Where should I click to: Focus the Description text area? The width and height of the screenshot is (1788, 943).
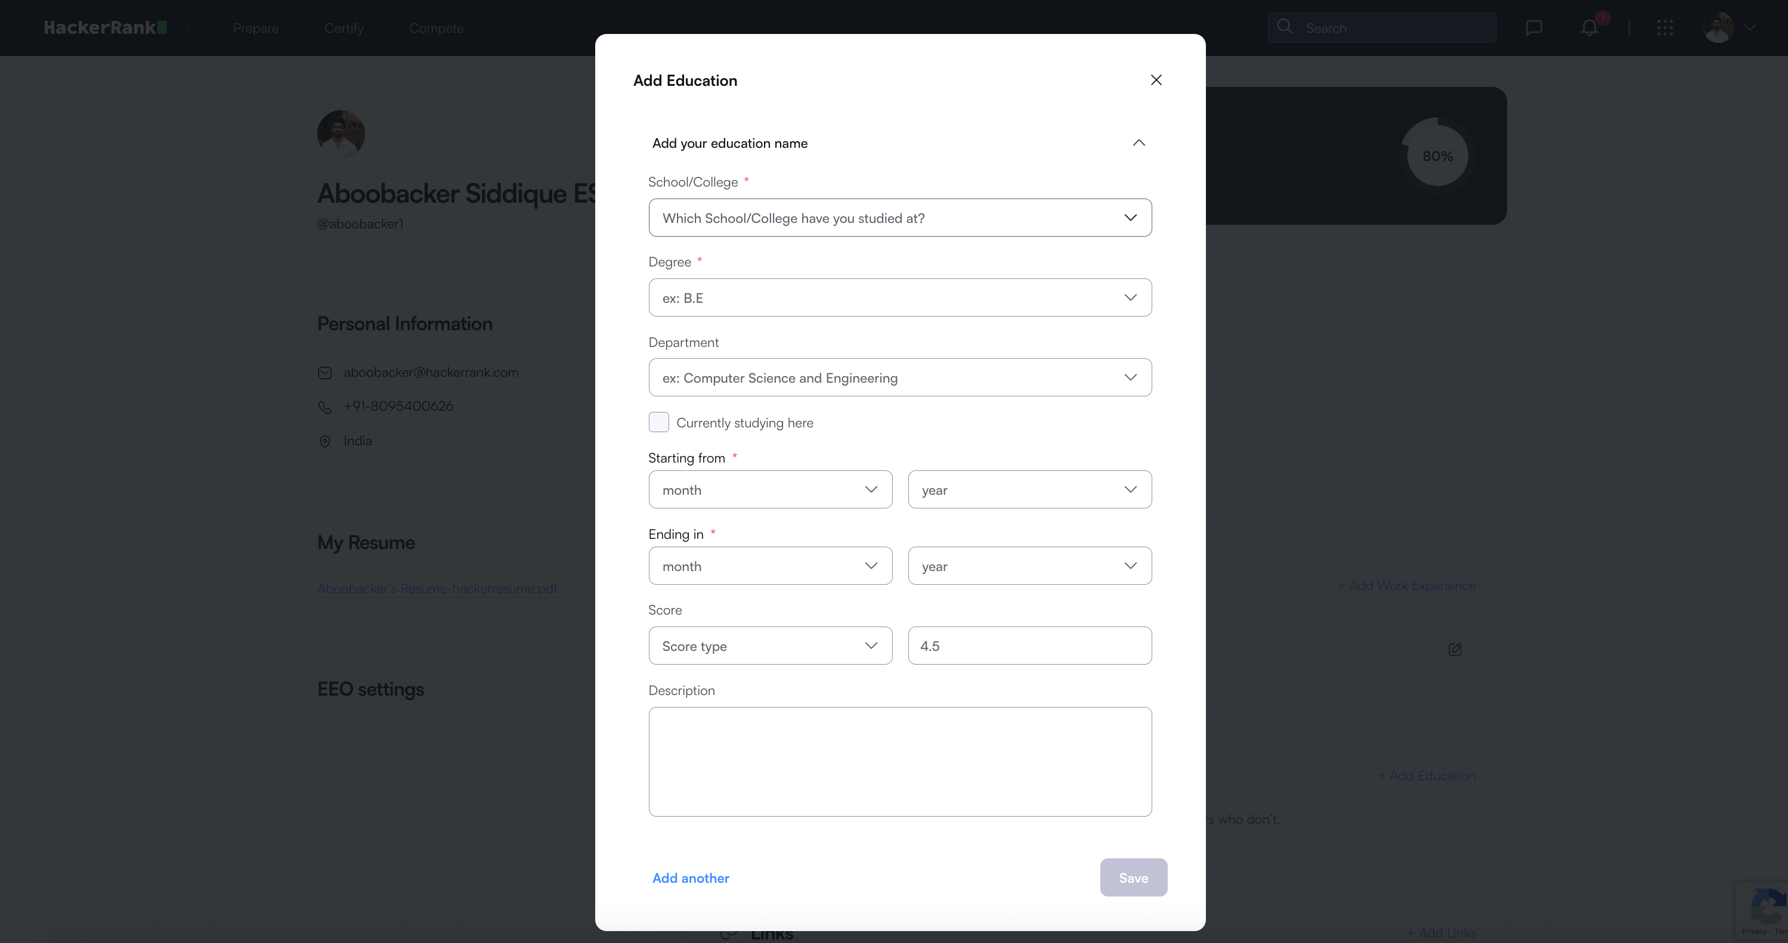click(899, 761)
